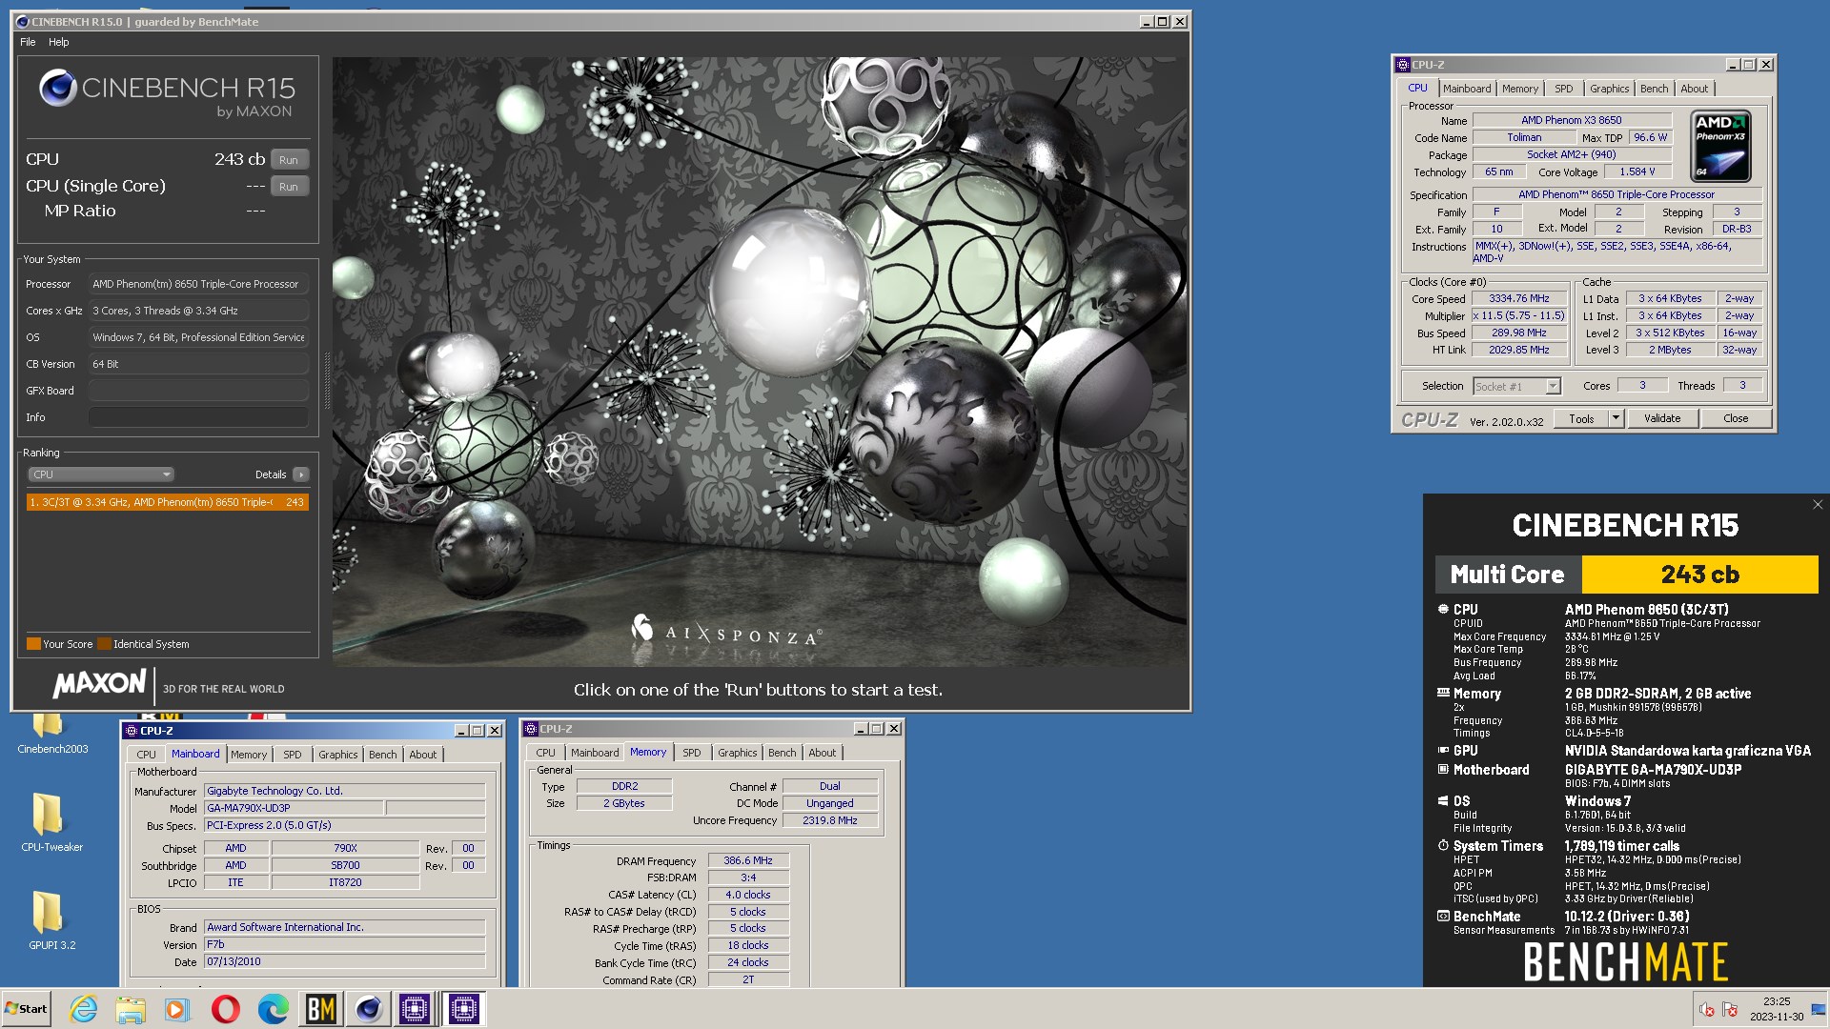Open Opera browser from the taskbar
Screen dimensions: 1830x1029
225,1009
